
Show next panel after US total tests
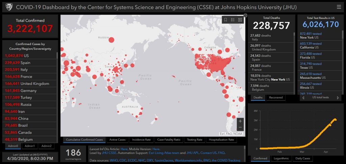tap(338, 98)
